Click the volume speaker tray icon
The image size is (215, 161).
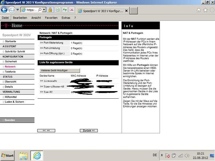[x=187, y=156]
